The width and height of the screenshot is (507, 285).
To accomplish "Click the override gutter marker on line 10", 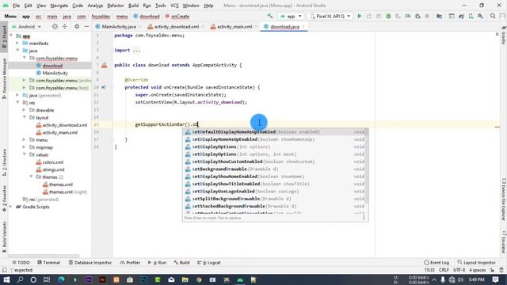I will click(x=104, y=87).
